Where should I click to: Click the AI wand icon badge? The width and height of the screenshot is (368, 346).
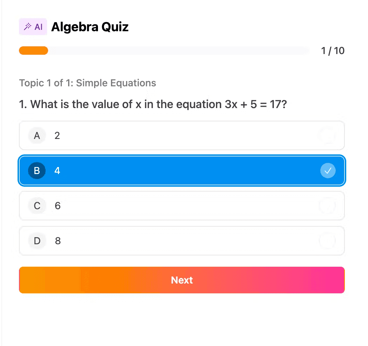point(33,26)
